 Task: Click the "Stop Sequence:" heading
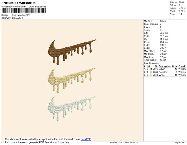(151, 63)
